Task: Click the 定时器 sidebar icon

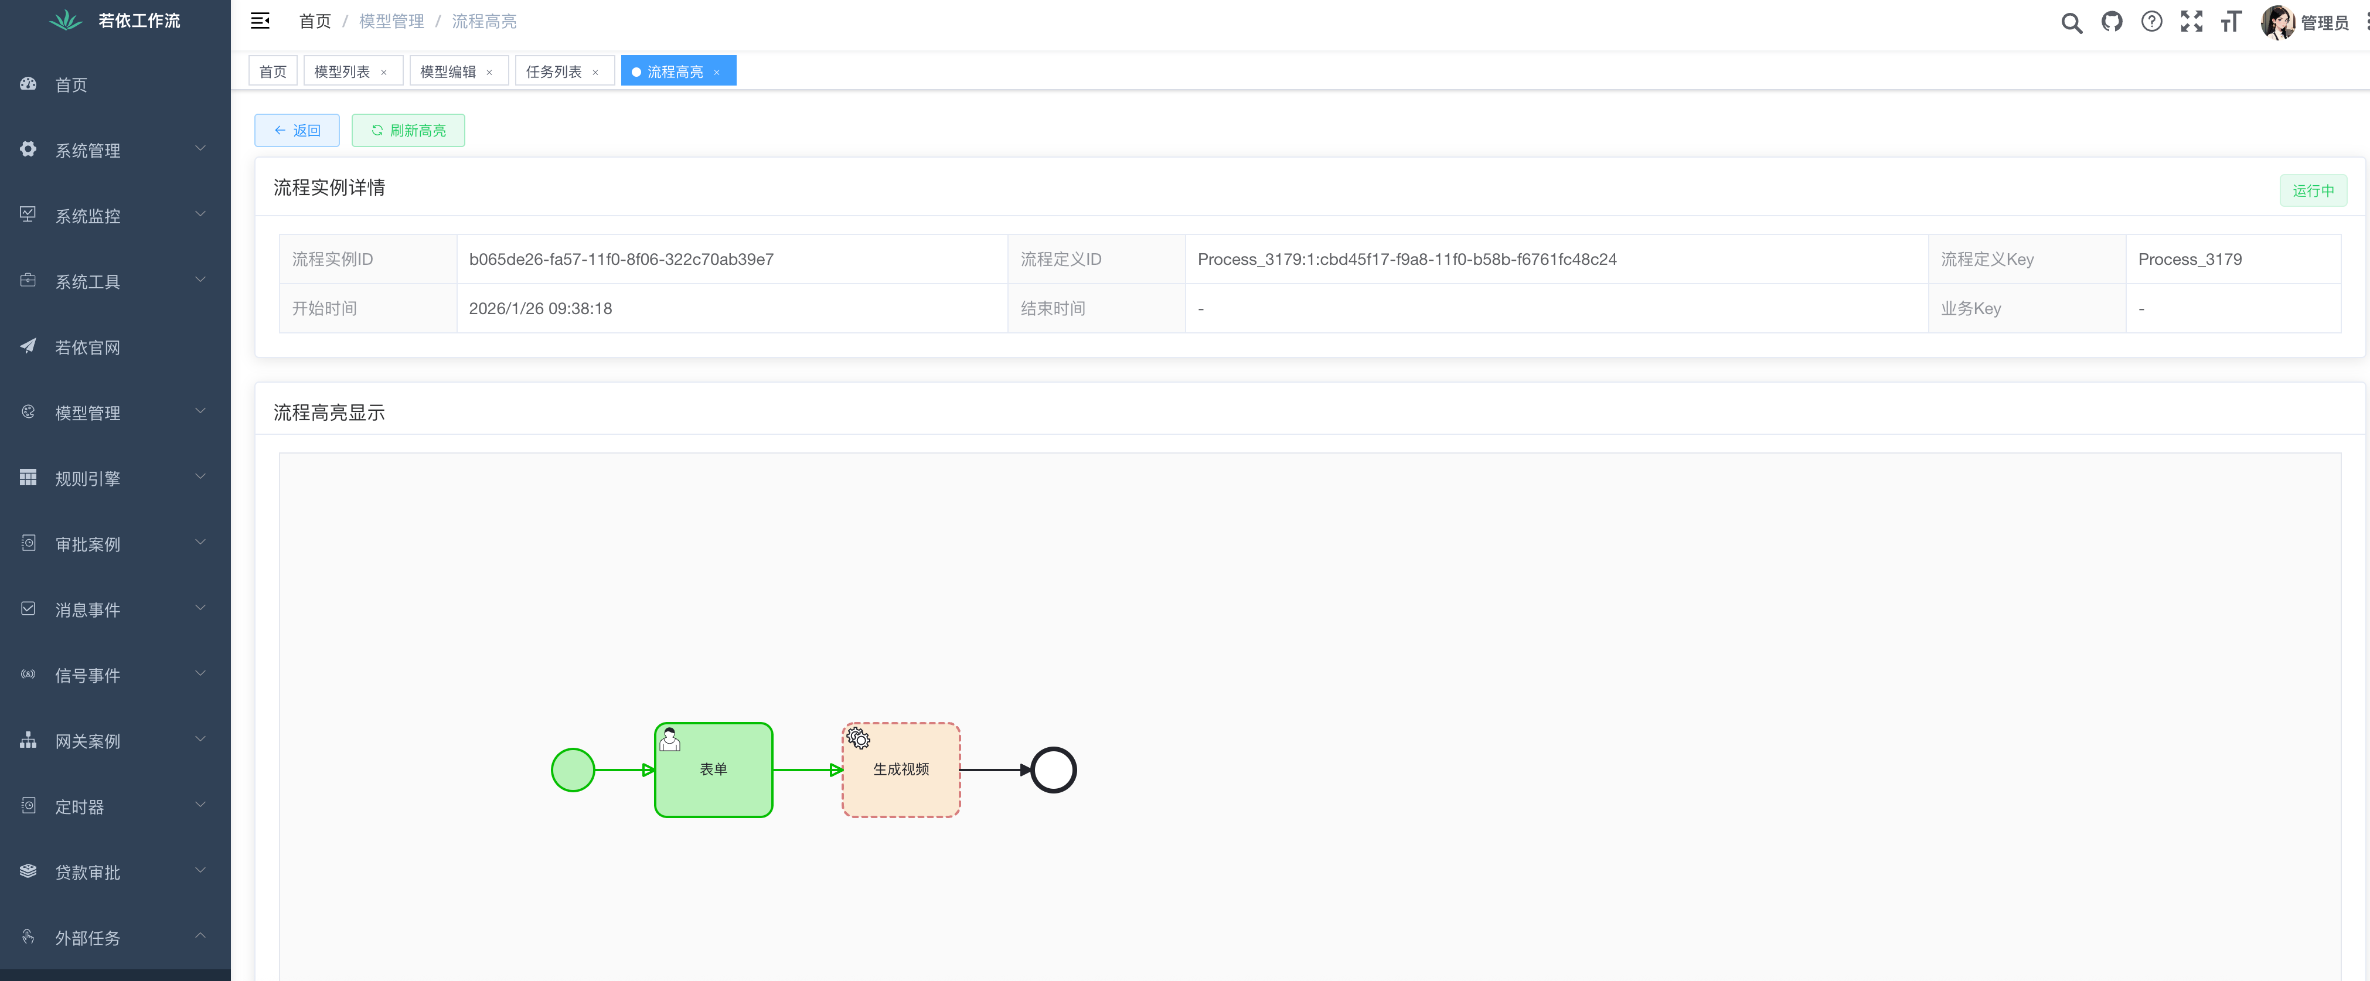Action: click(x=29, y=805)
